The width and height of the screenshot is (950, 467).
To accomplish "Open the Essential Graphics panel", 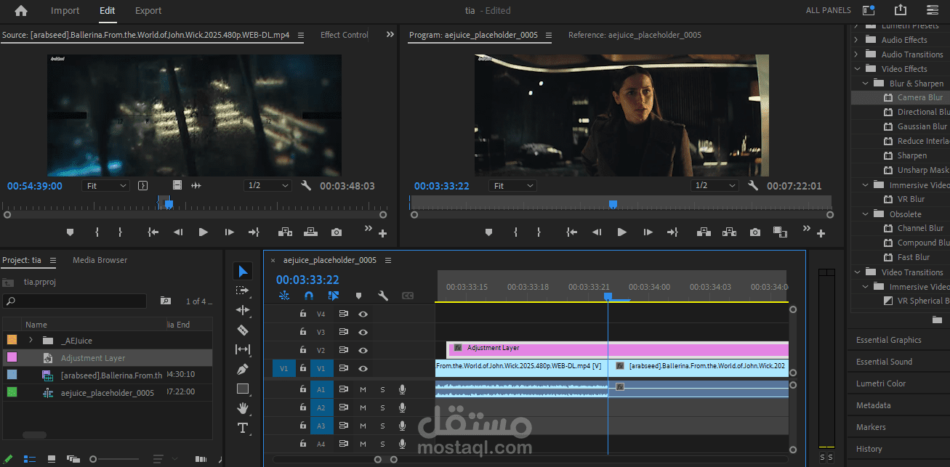I will click(x=888, y=340).
